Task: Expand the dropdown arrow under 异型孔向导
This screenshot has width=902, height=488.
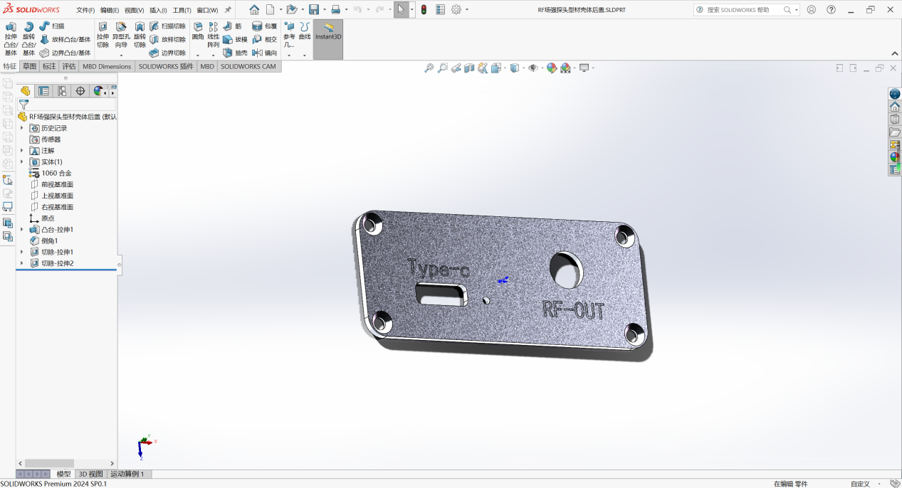Action: [121, 55]
